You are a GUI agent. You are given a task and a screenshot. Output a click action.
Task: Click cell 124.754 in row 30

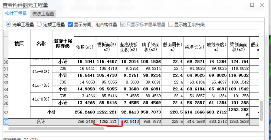[239, 62]
